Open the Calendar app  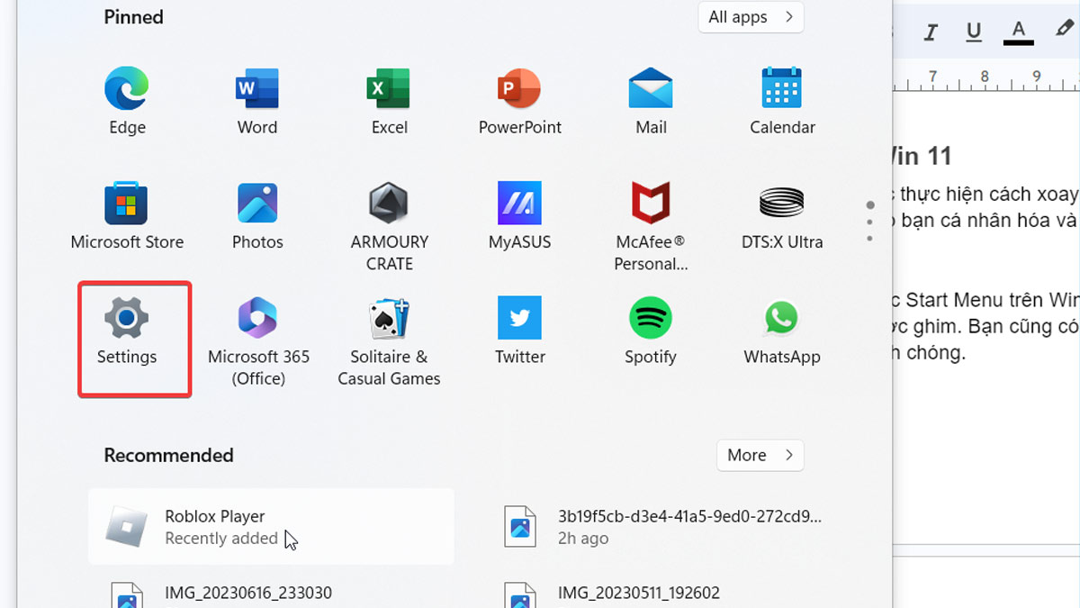[782, 101]
